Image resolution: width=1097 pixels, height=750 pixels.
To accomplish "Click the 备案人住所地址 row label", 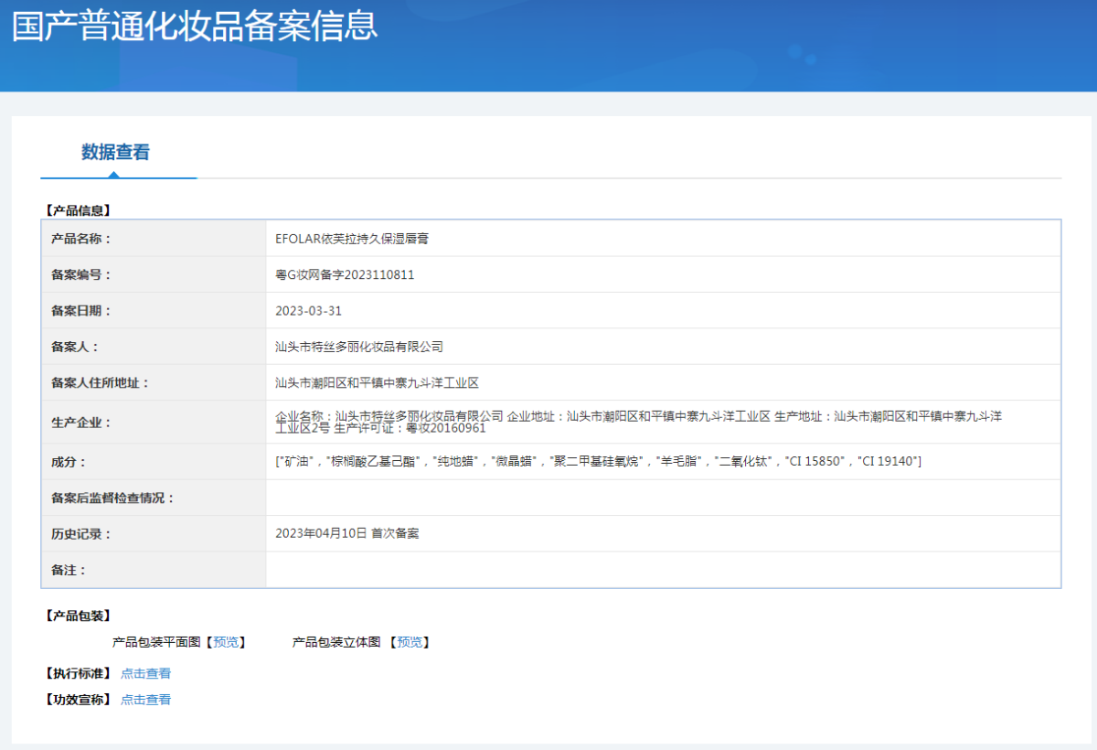I will (100, 382).
